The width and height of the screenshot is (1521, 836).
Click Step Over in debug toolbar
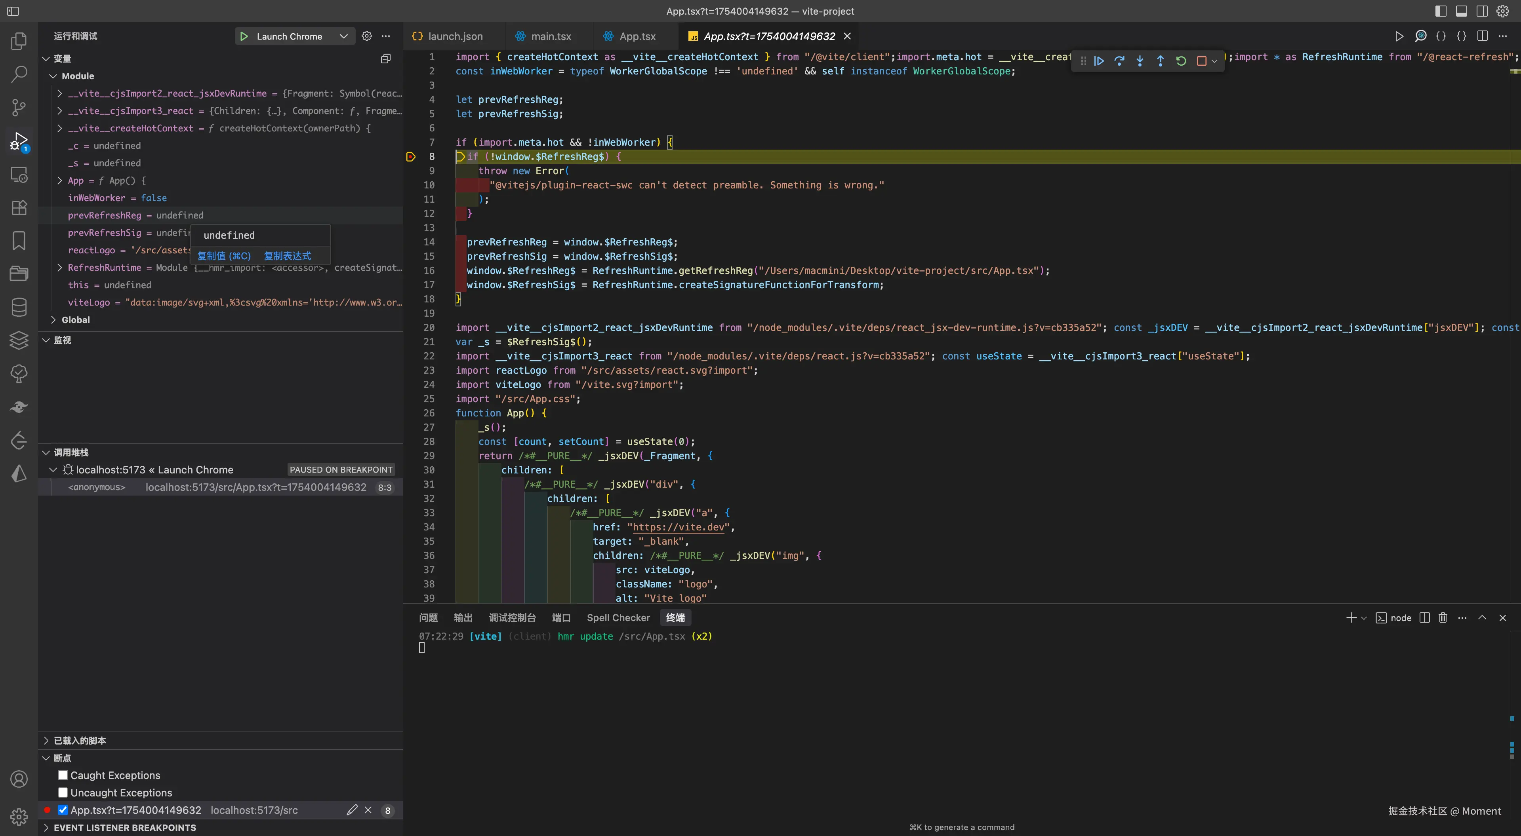click(1119, 61)
